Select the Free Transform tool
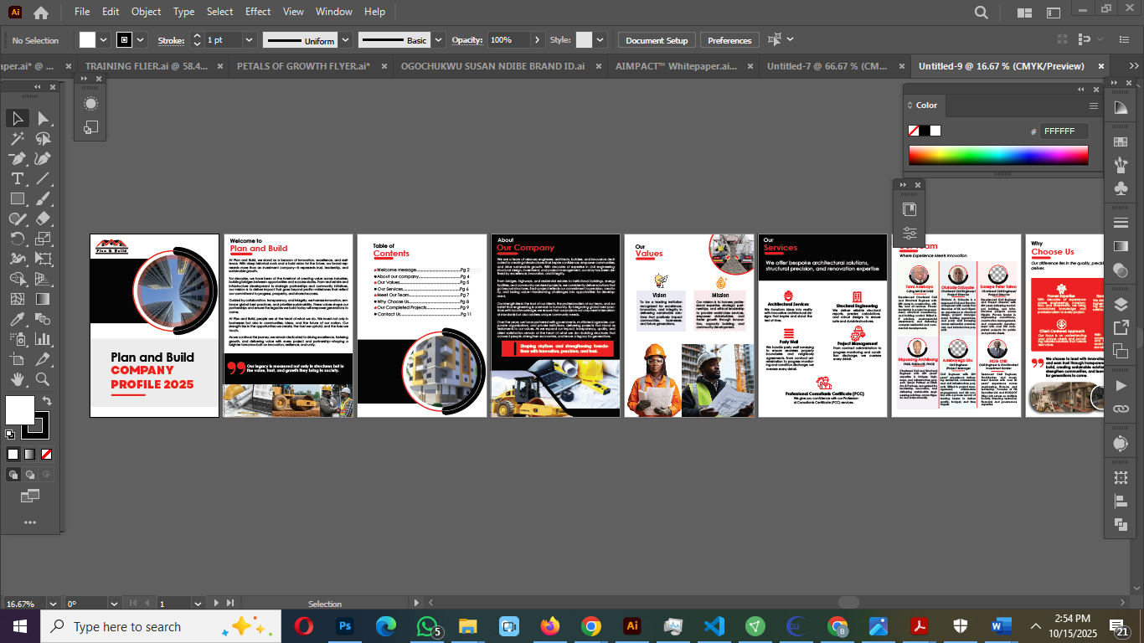This screenshot has width=1144, height=643. pyautogui.click(x=44, y=259)
